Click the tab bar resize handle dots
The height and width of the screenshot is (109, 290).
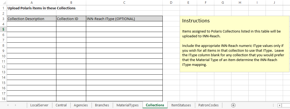click(x=273, y=105)
